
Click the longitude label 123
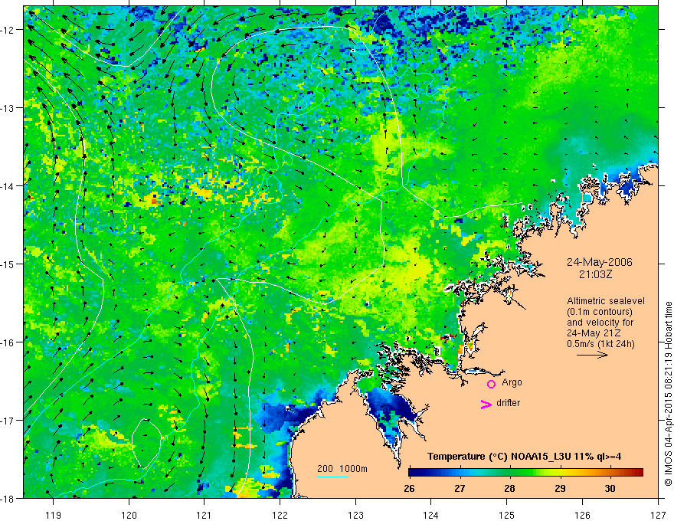coord(355,515)
